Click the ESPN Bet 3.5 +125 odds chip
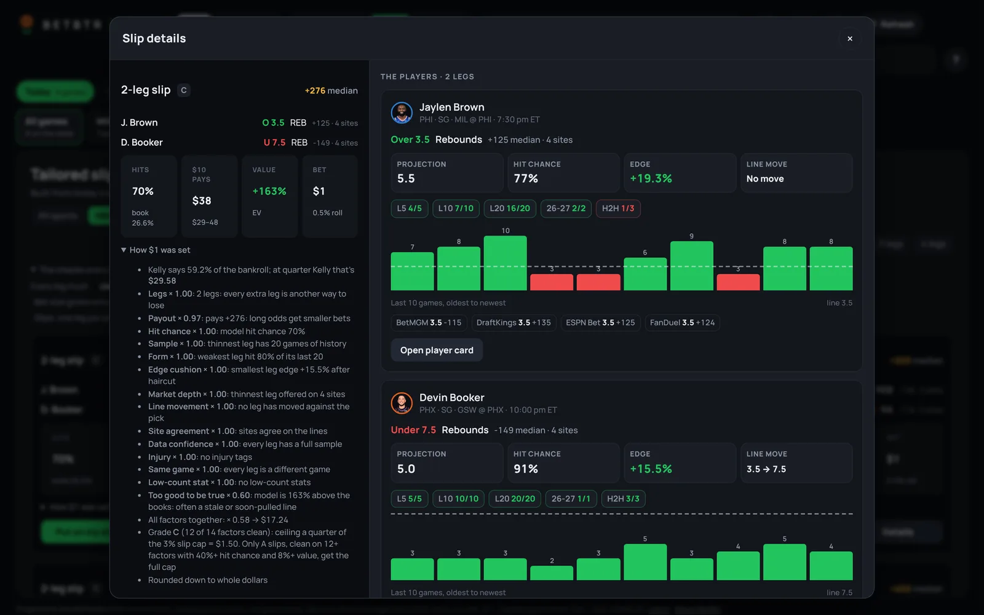The image size is (984, 615). click(x=600, y=323)
